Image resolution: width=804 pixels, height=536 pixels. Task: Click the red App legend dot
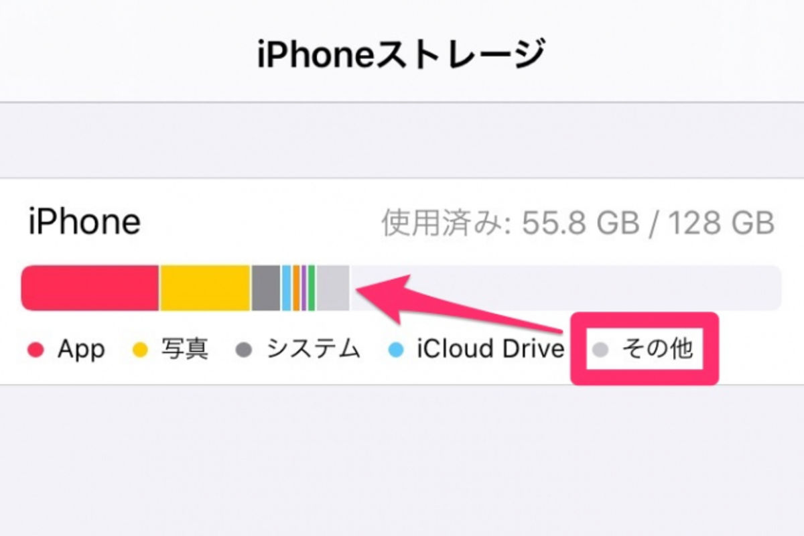click(35, 350)
